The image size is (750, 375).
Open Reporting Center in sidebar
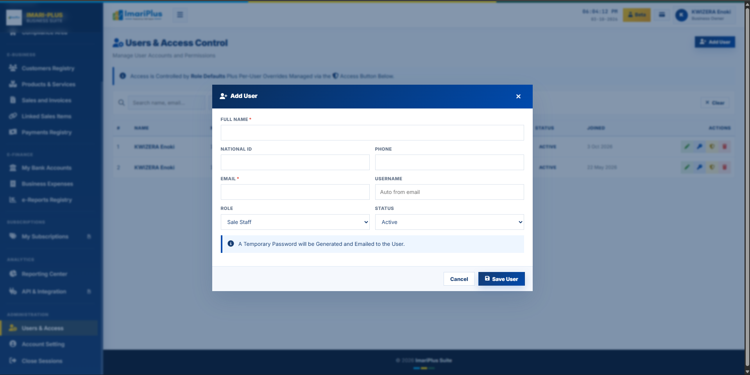point(49,274)
